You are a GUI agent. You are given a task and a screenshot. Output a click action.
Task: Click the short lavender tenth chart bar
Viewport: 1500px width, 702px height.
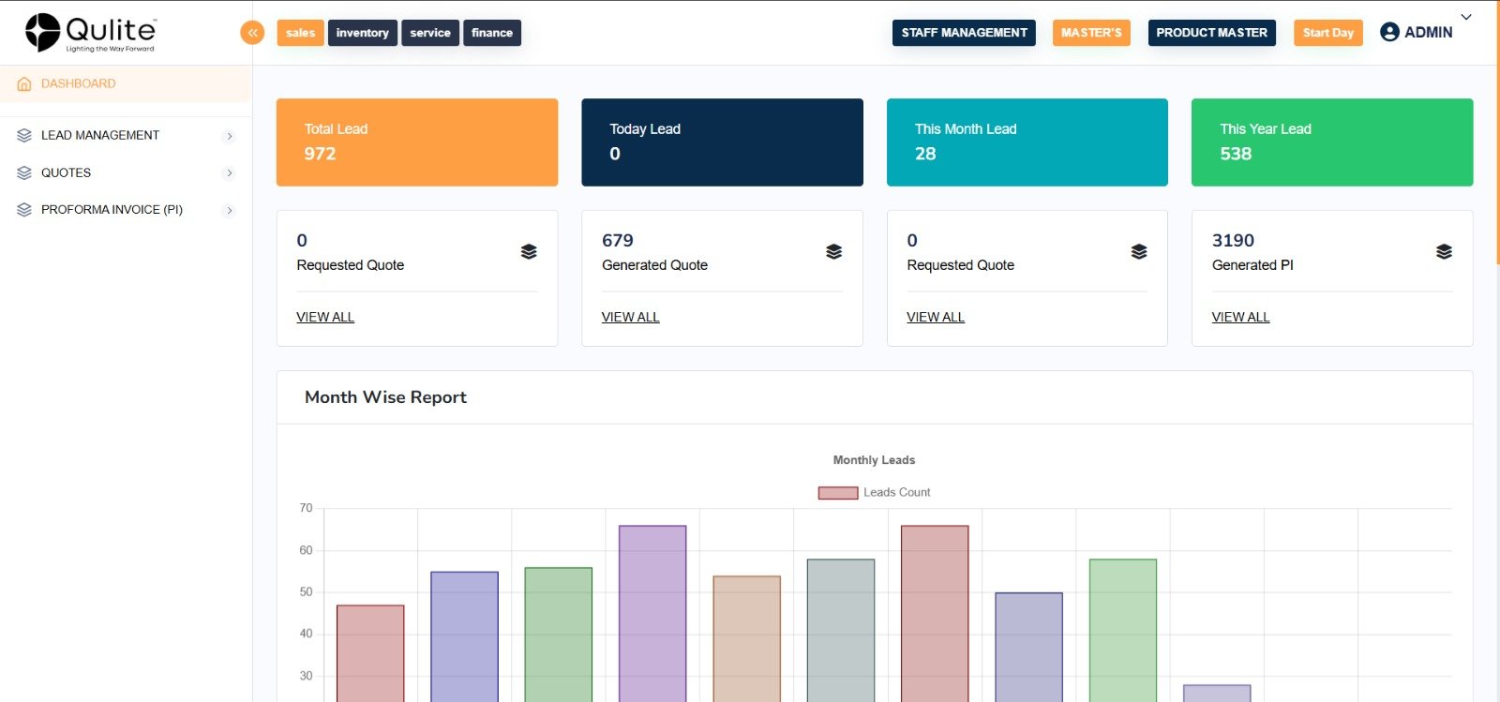pos(1217,694)
